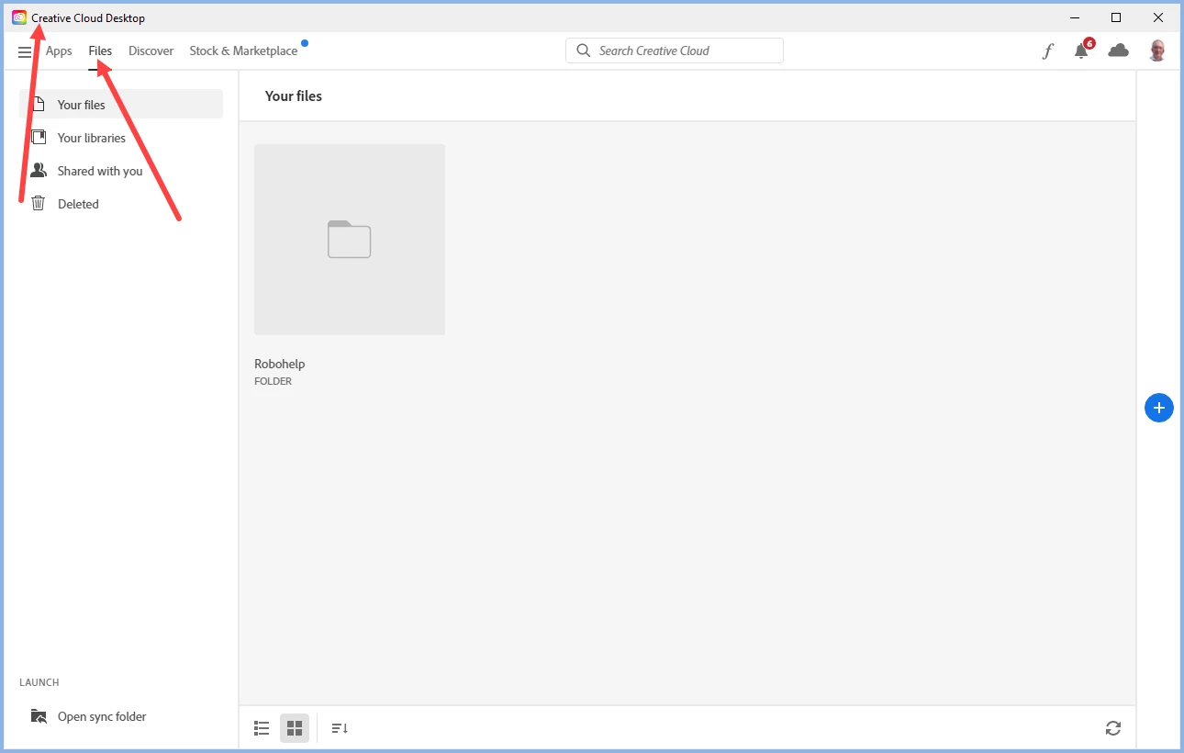Screen dimensions: 1184x753
Task: Click the search magnifier icon
Action: coord(584,51)
